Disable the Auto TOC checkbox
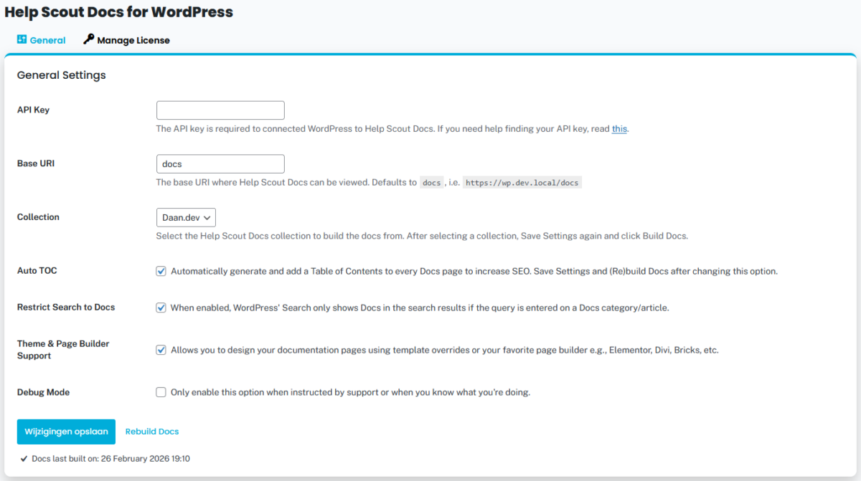This screenshot has width=861, height=481. (161, 272)
